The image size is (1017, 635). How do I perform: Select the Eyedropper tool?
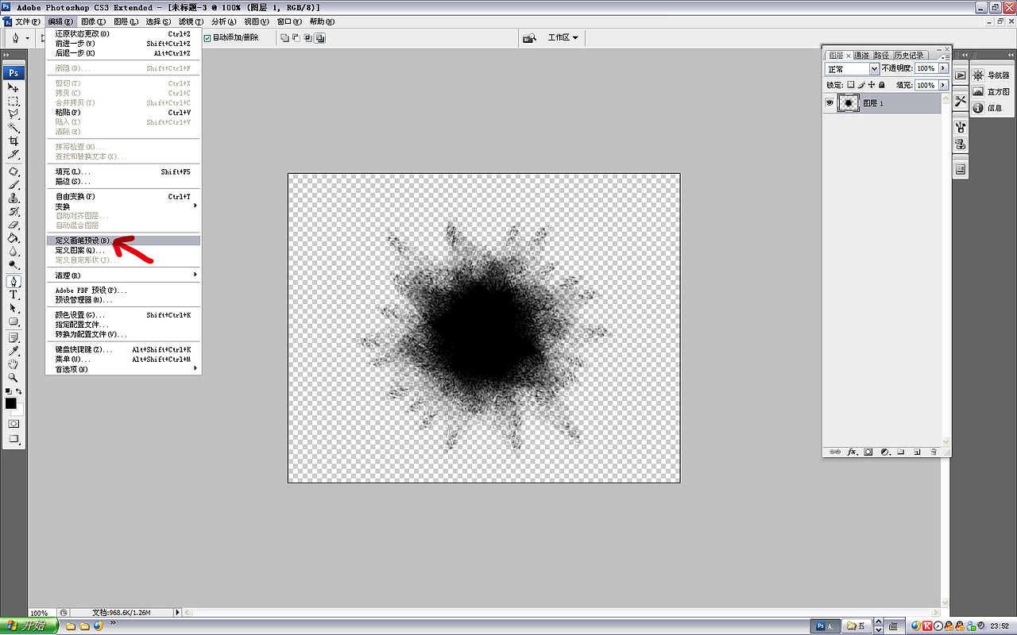pyautogui.click(x=14, y=352)
